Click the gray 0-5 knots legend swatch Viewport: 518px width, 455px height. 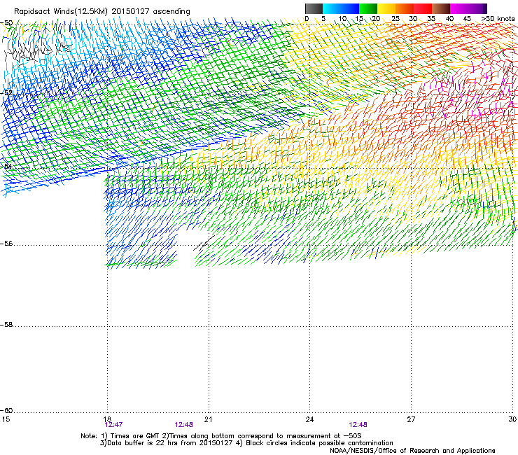tap(314, 8)
